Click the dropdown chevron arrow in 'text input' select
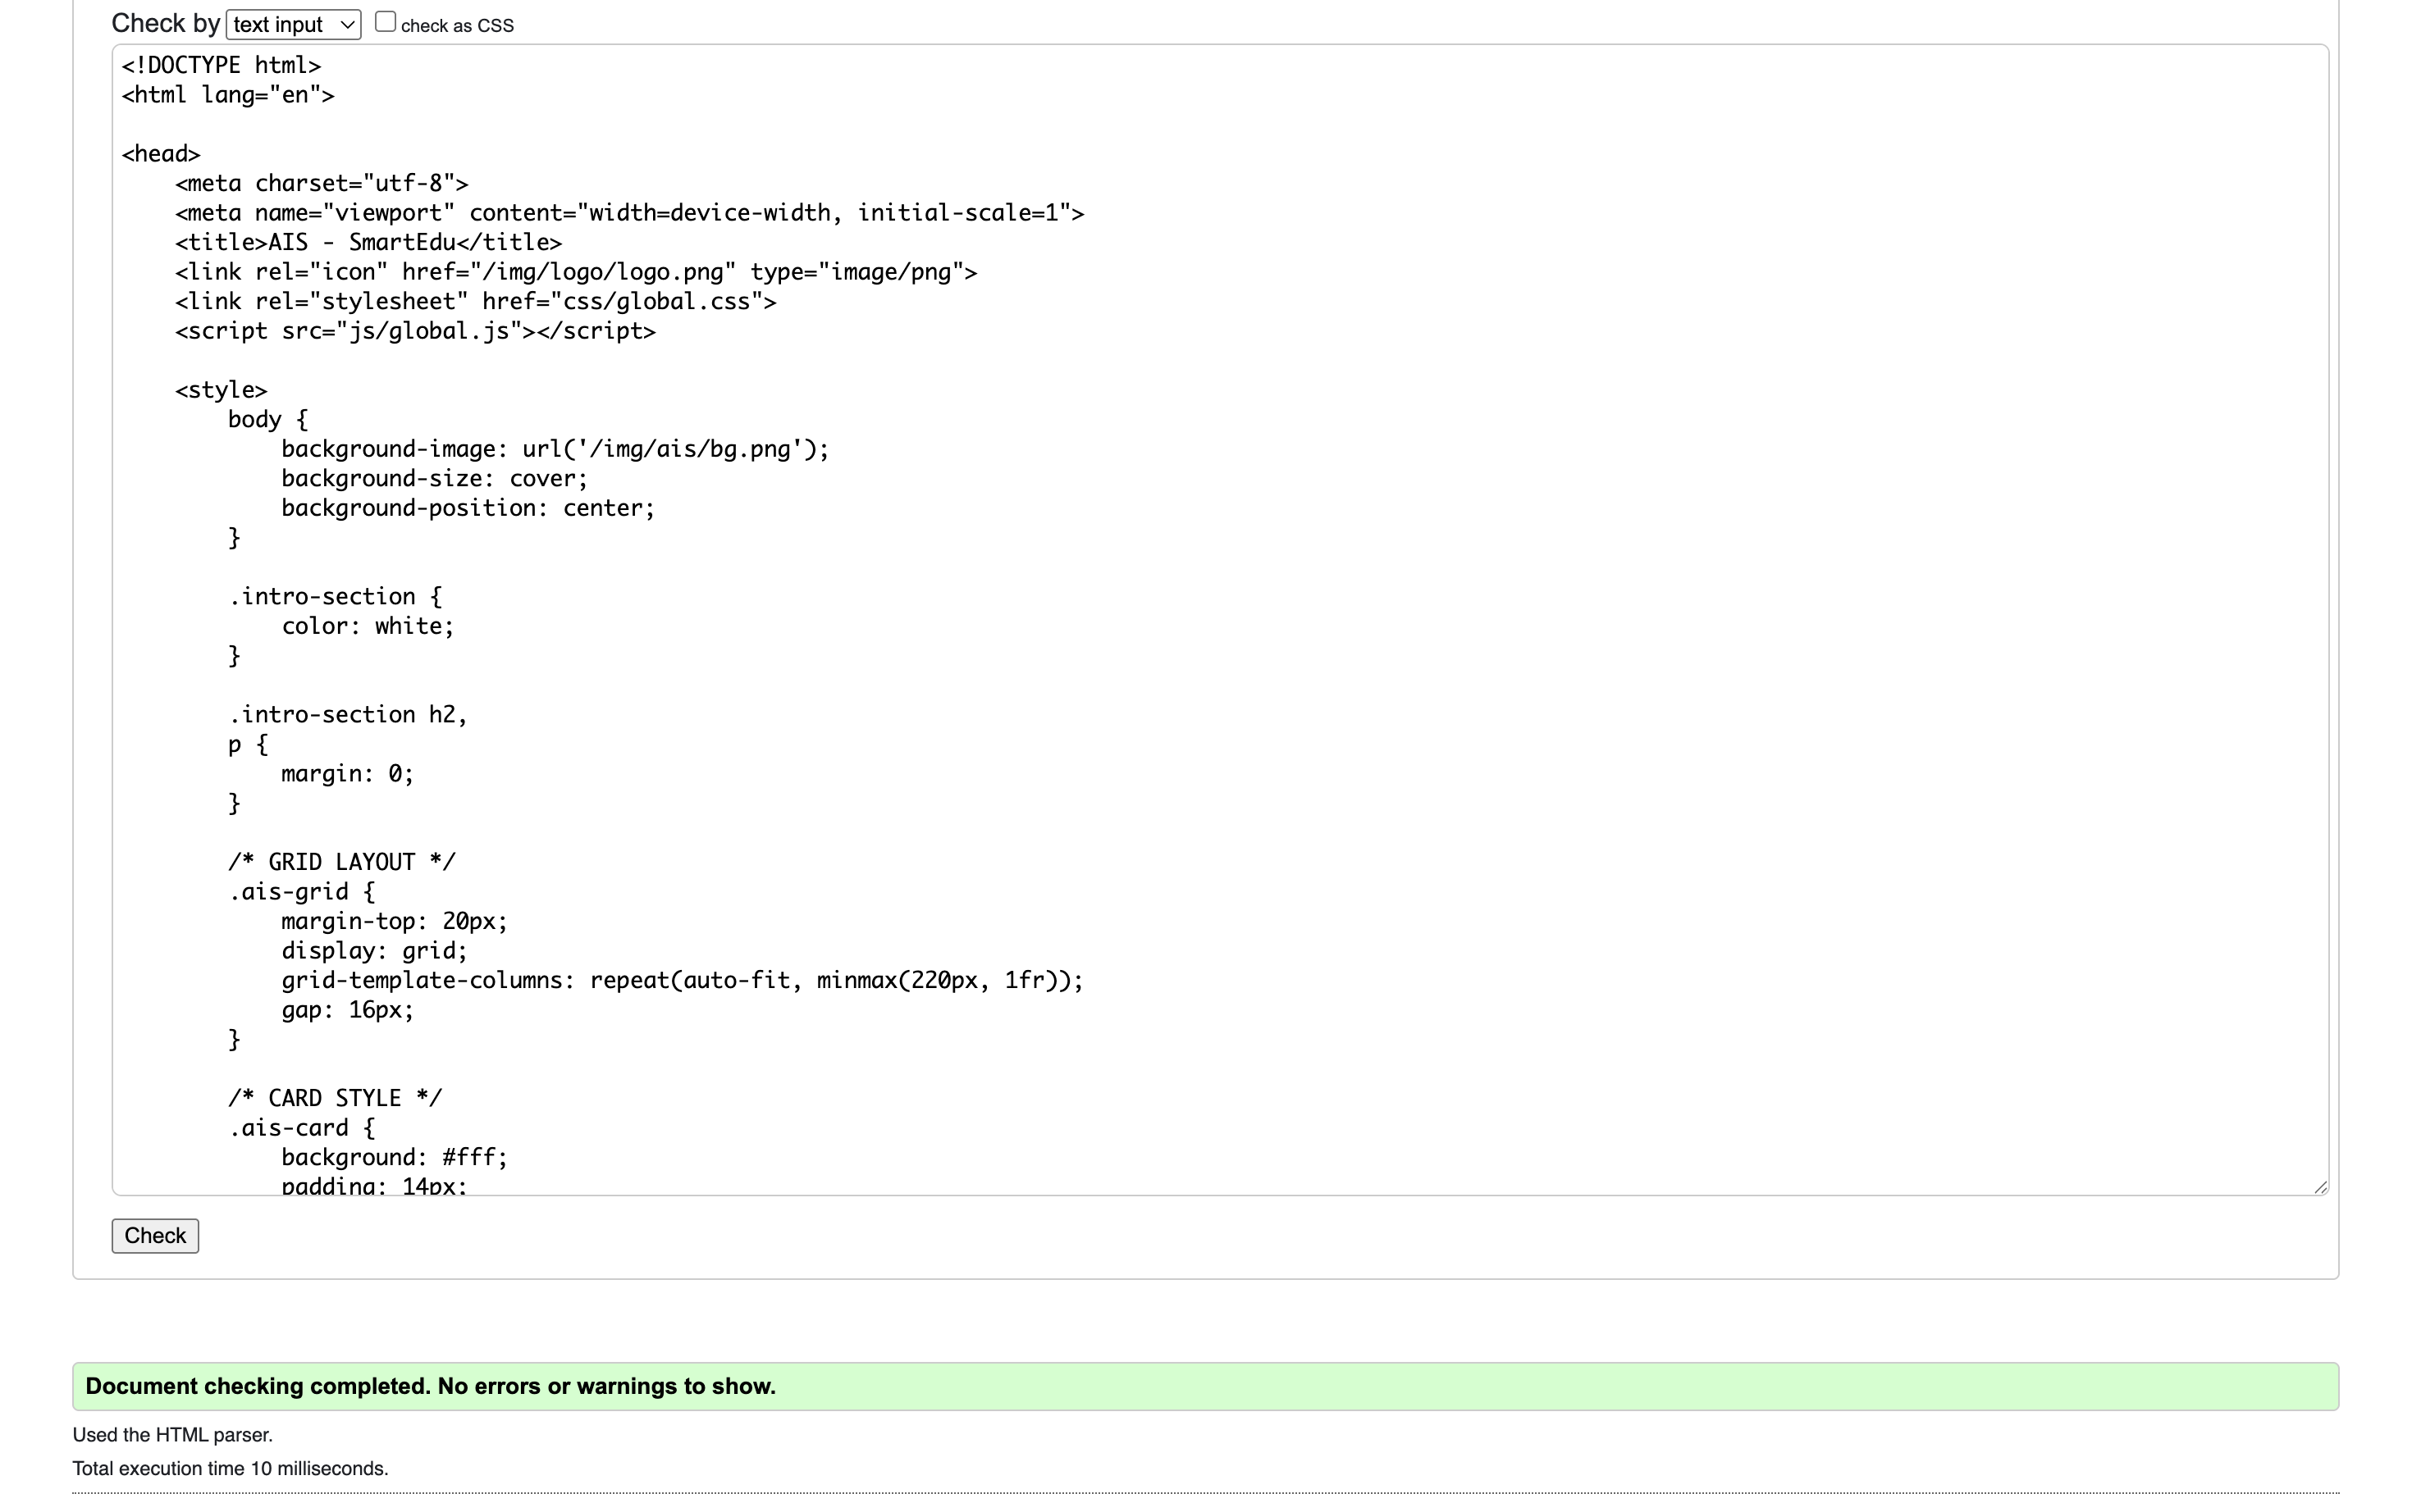This screenshot has width=2412, height=1512. click(346, 24)
